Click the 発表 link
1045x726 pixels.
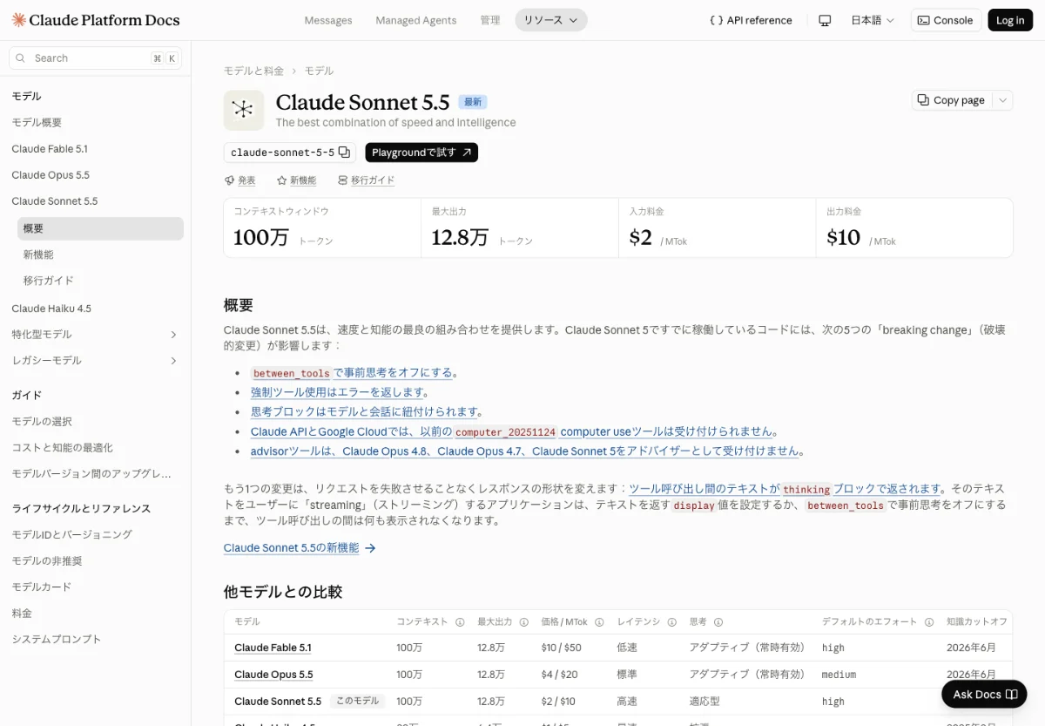pos(240,180)
